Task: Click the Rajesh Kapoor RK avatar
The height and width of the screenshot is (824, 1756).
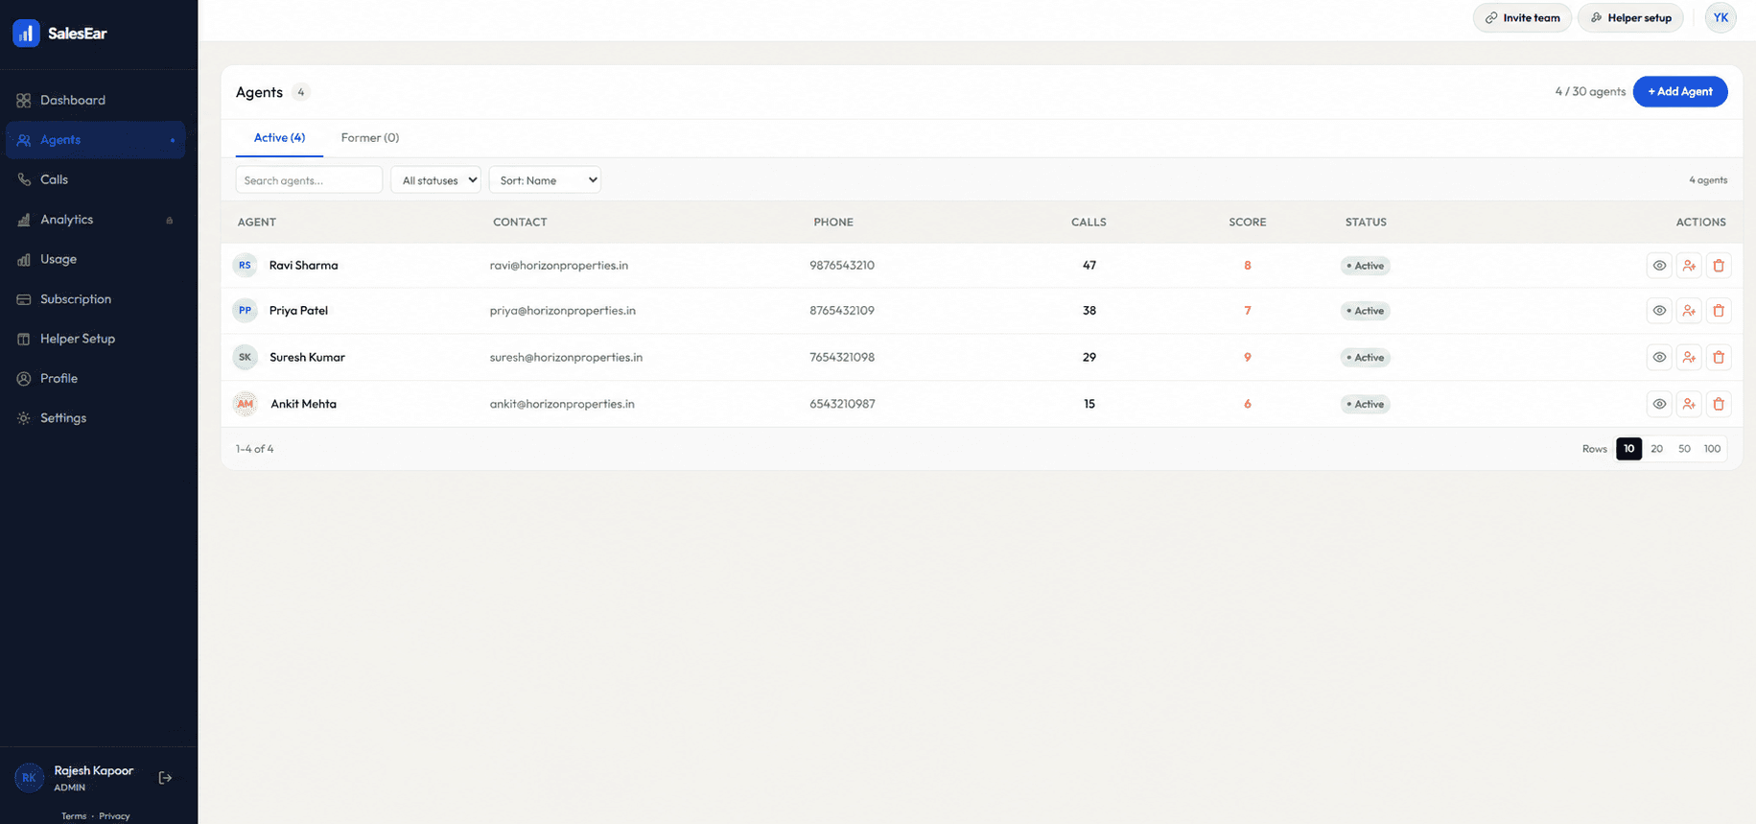Action: click(30, 778)
